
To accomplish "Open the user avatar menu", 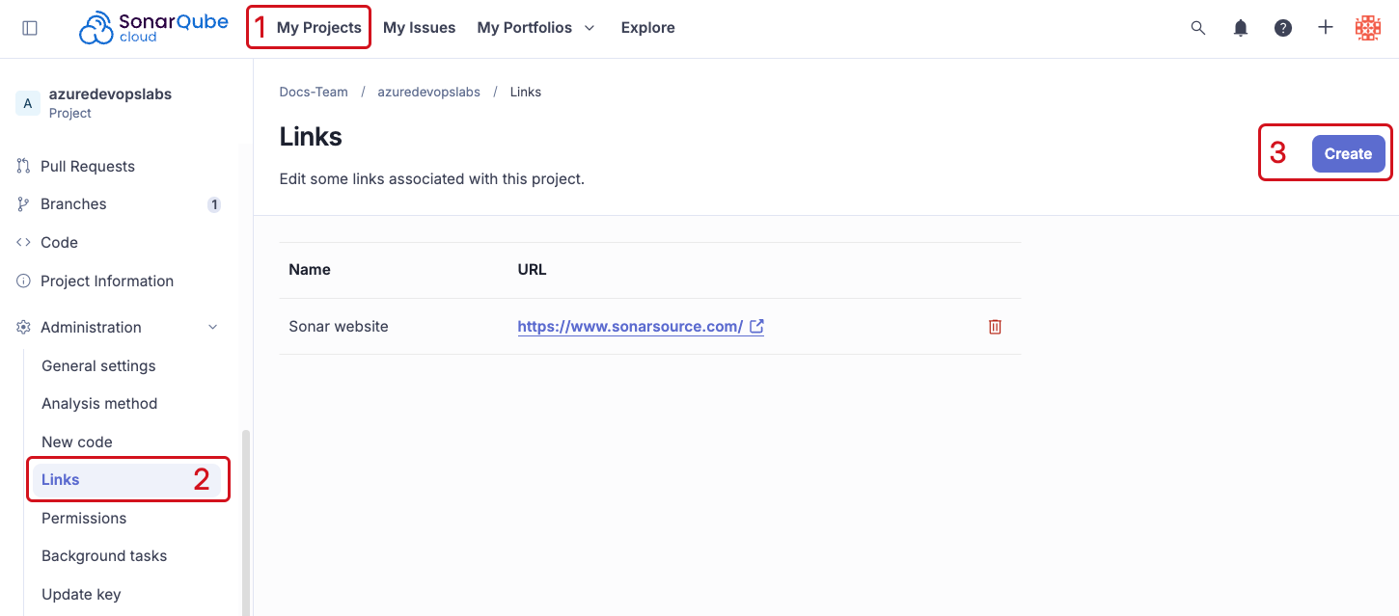I will click(x=1368, y=28).
